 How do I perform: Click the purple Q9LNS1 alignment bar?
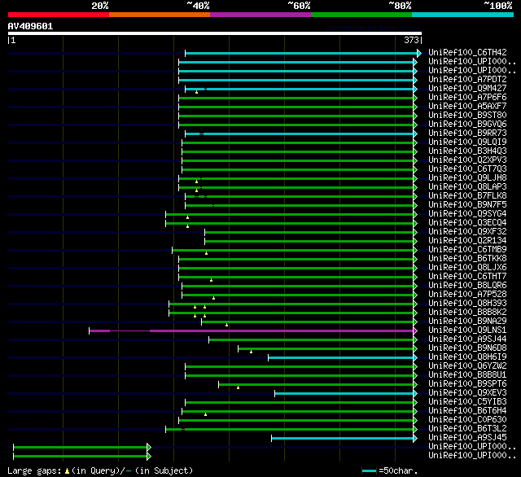tap(252, 330)
